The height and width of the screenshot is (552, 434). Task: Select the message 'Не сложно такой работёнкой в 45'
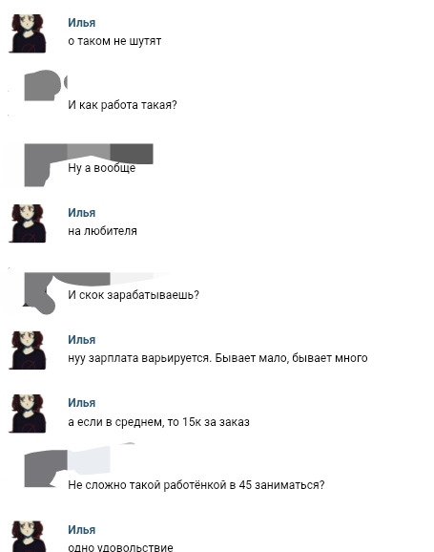coord(196,485)
